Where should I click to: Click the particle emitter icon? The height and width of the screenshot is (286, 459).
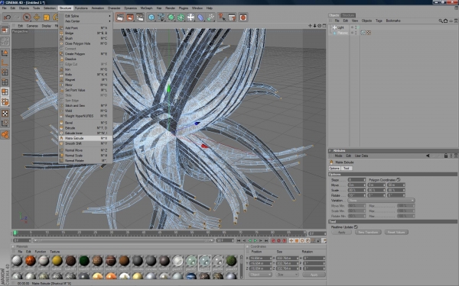click(x=210, y=18)
